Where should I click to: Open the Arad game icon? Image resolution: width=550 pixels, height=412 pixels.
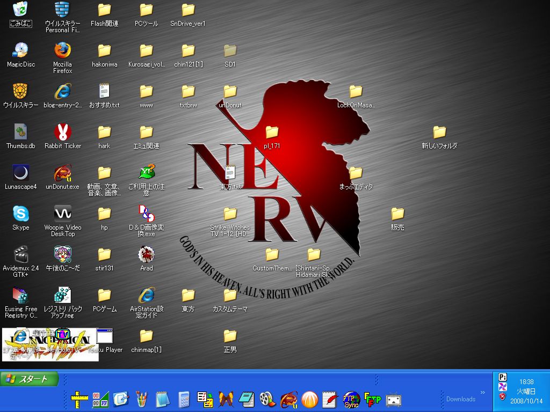(146, 255)
